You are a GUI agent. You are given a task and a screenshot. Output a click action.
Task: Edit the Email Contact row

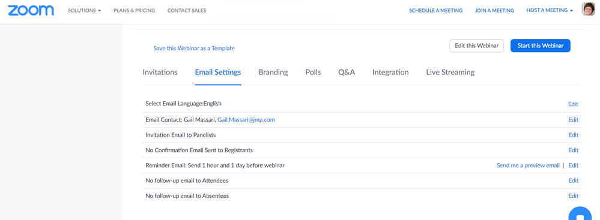point(573,119)
